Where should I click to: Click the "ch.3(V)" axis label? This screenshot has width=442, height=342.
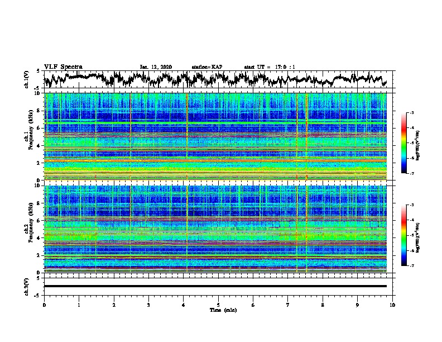(27, 287)
